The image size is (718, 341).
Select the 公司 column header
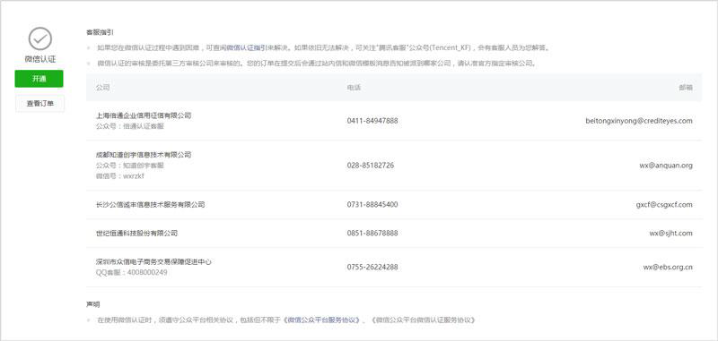coord(102,87)
